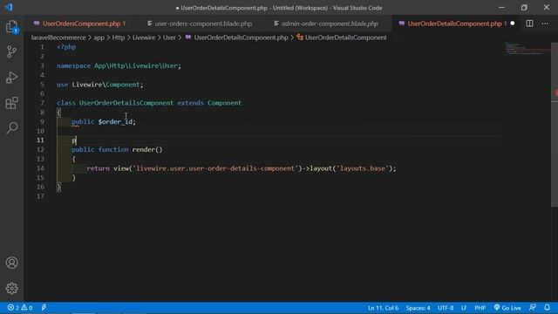The image size is (558, 314).
Task: Place cursor on line 11 text
Action: [74, 140]
